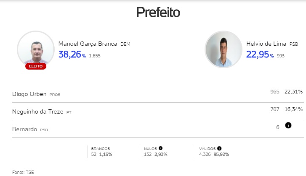Open Manoel Garça Branca's candidate photo
This screenshot has height=176, width=306.
coord(36,49)
